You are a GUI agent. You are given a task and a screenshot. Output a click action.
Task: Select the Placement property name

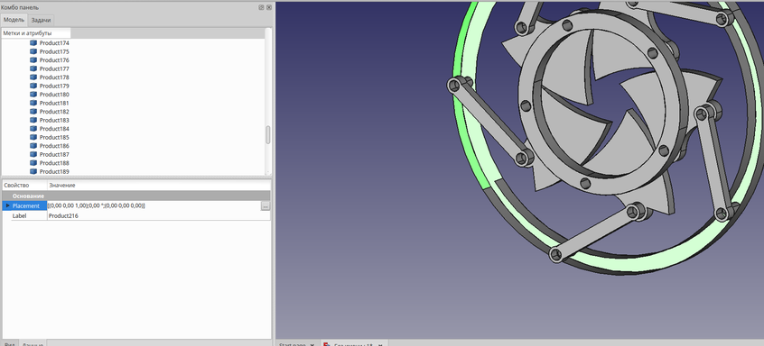coord(26,206)
